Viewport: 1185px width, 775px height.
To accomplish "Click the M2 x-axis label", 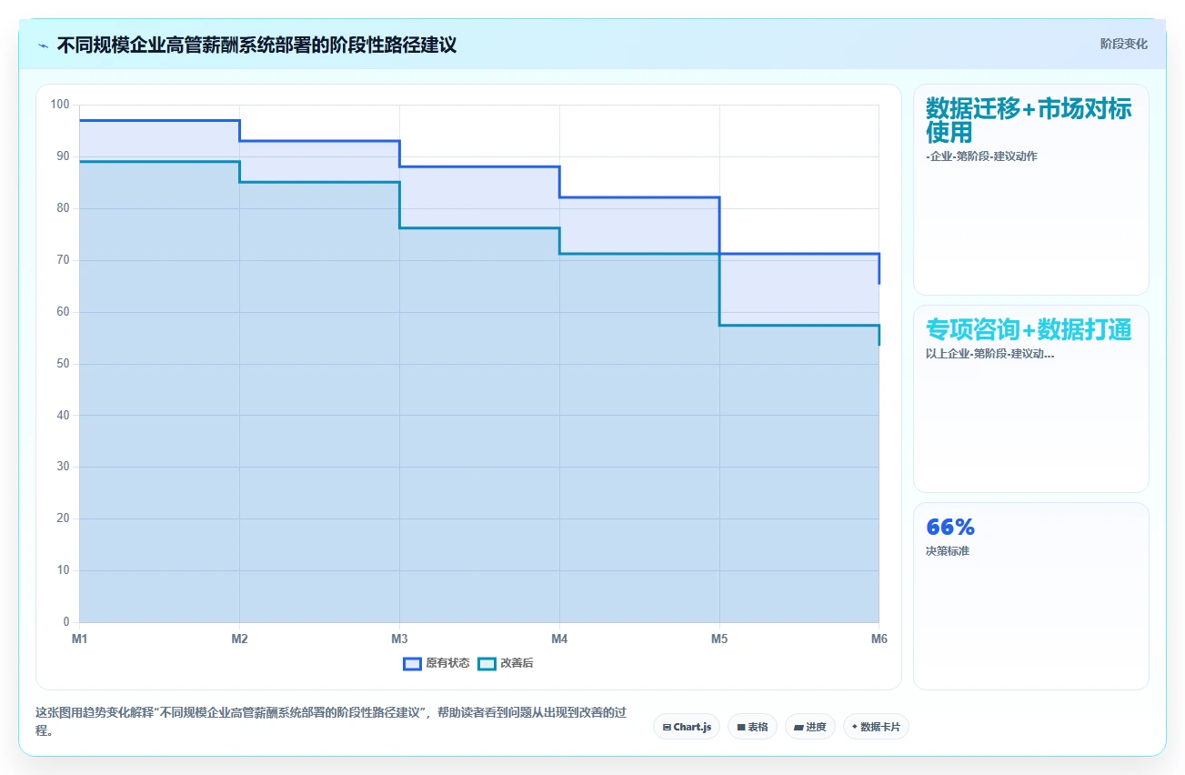I will pyautogui.click(x=240, y=639).
